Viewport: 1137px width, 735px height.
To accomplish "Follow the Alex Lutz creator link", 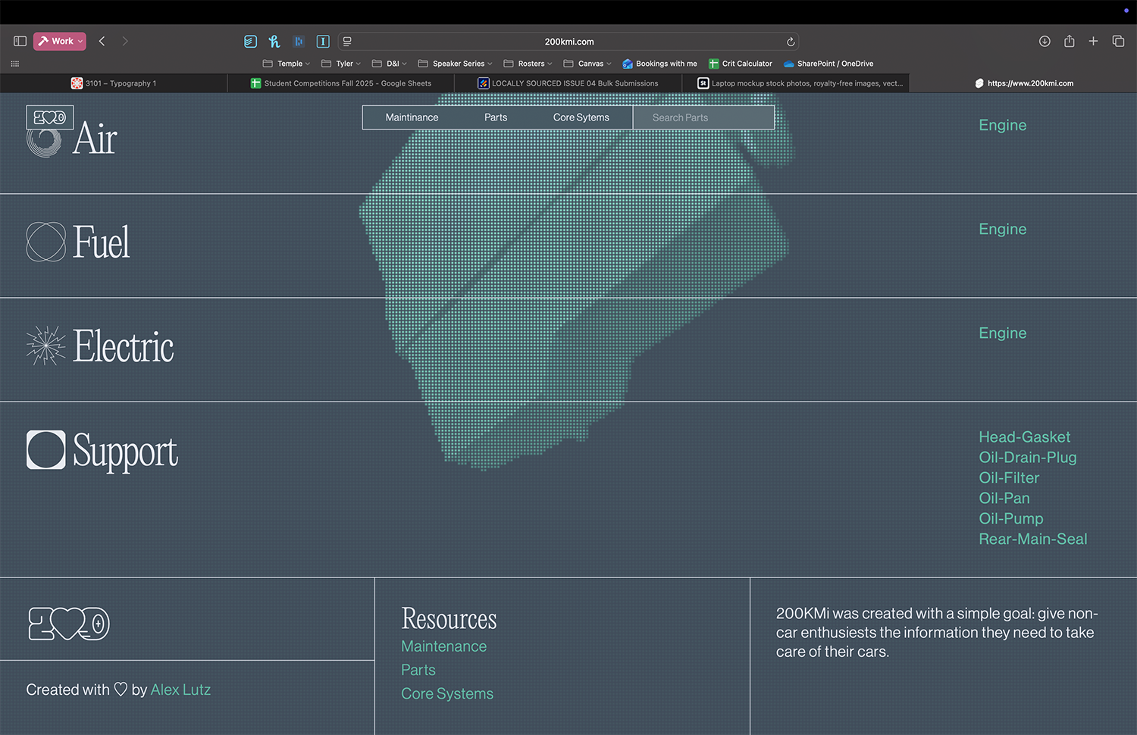I will (x=180, y=690).
